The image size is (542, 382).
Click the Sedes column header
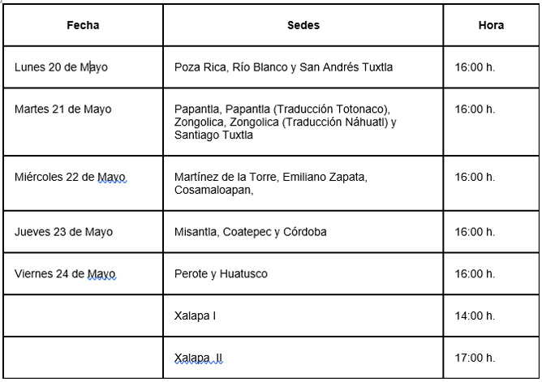coord(303,25)
